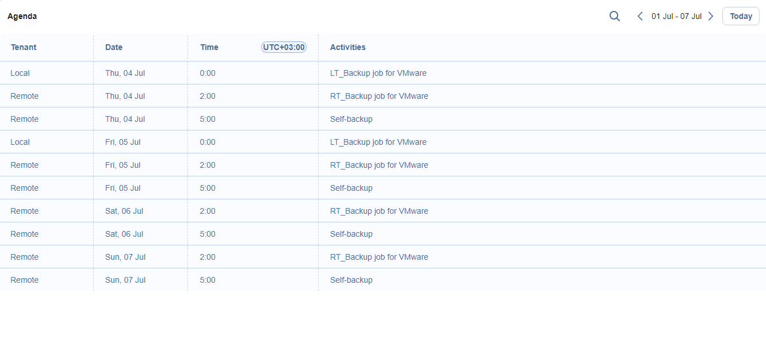Screen dimensions: 766x350
Task: Open Self-backup activity on Fri, 05 Jul
Action: click(351, 188)
